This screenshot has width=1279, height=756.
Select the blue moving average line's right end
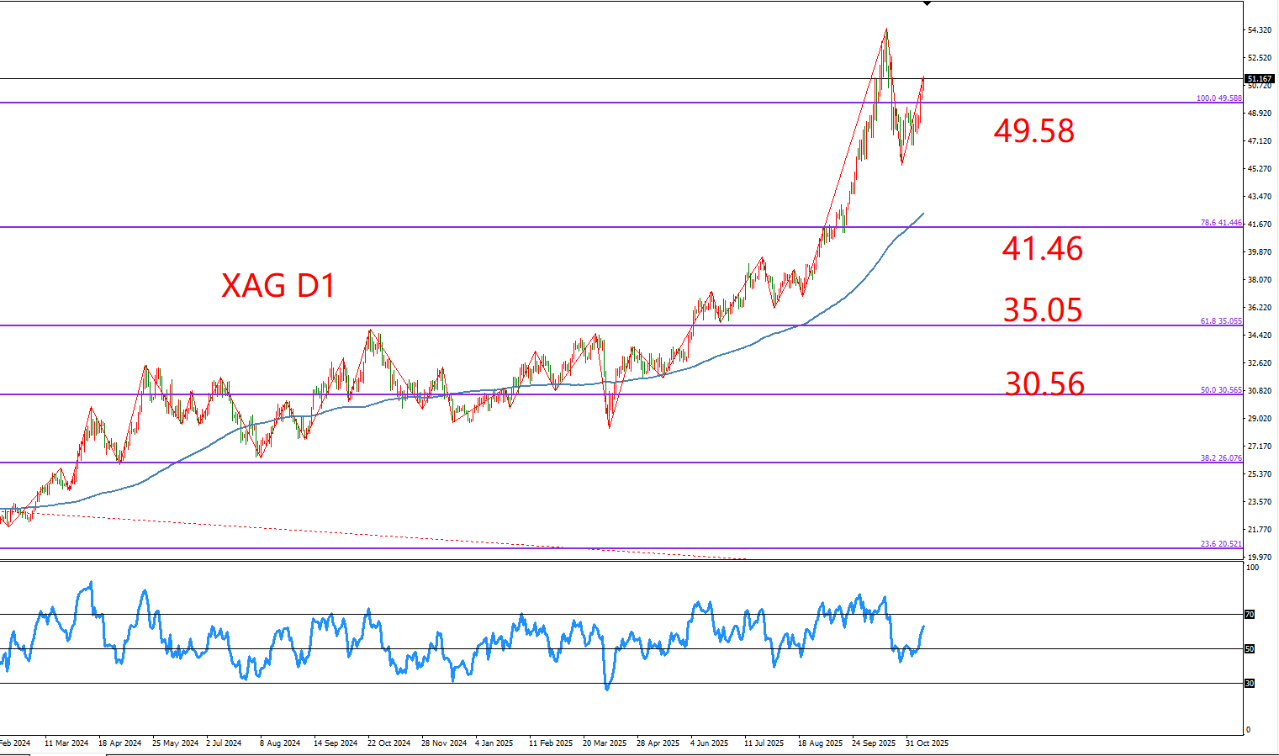coord(922,214)
